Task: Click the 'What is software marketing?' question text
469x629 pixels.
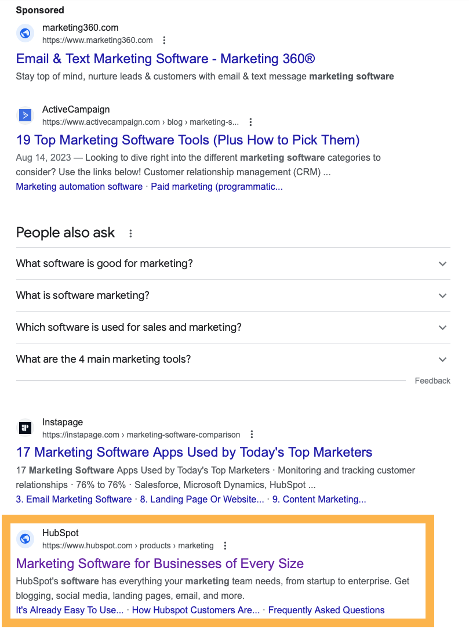Action: 82,296
